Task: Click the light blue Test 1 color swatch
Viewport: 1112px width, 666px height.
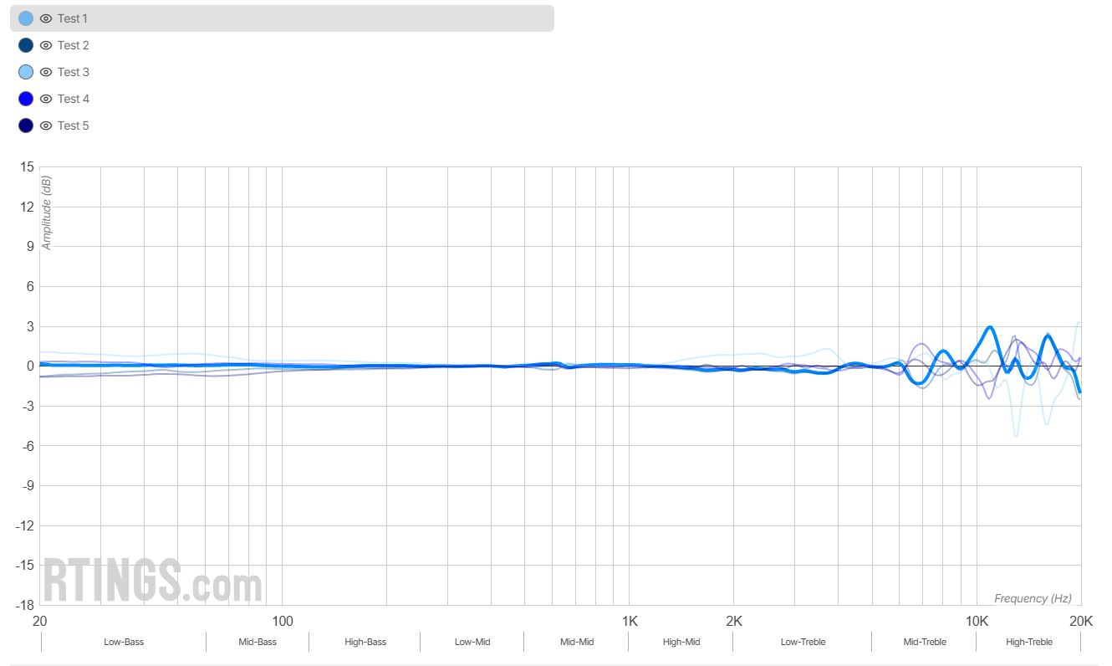Action: point(26,18)
